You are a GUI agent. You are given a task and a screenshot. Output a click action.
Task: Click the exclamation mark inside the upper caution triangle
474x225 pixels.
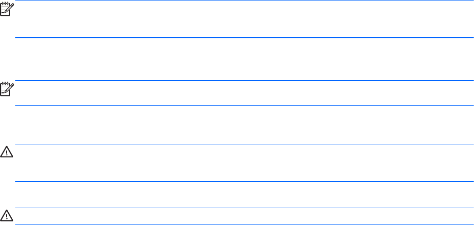(x=7, y=153)
